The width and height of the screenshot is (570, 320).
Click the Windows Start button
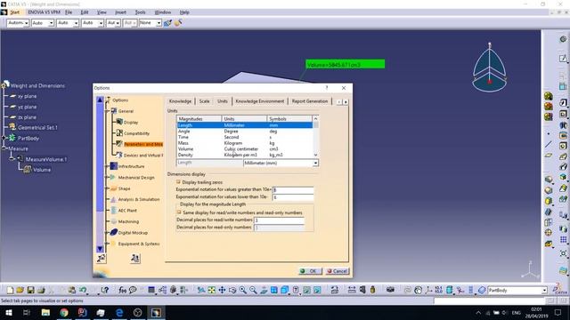point(8,312)
